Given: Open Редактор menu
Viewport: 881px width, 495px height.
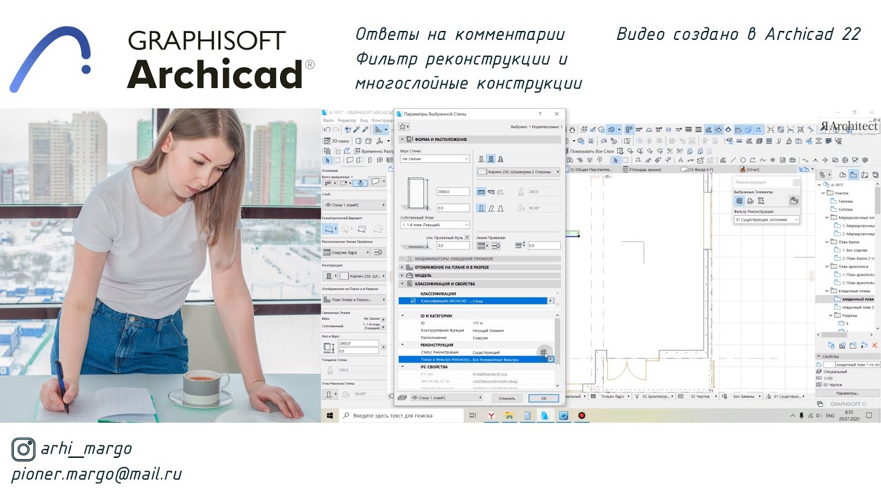Looking at the screenshot, I should [x=347, y=120].
